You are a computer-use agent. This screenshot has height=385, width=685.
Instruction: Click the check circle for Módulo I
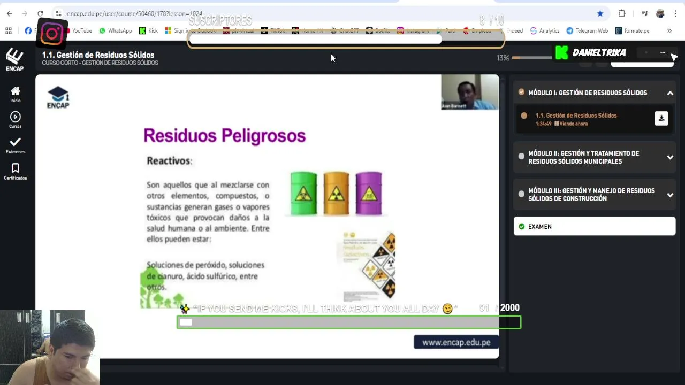click(x=521, y=92)
